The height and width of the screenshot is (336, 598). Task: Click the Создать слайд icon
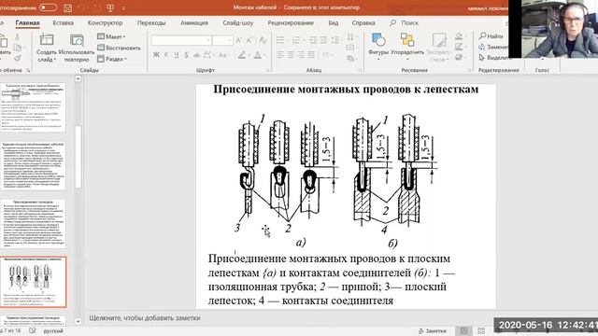click(47, 40)
